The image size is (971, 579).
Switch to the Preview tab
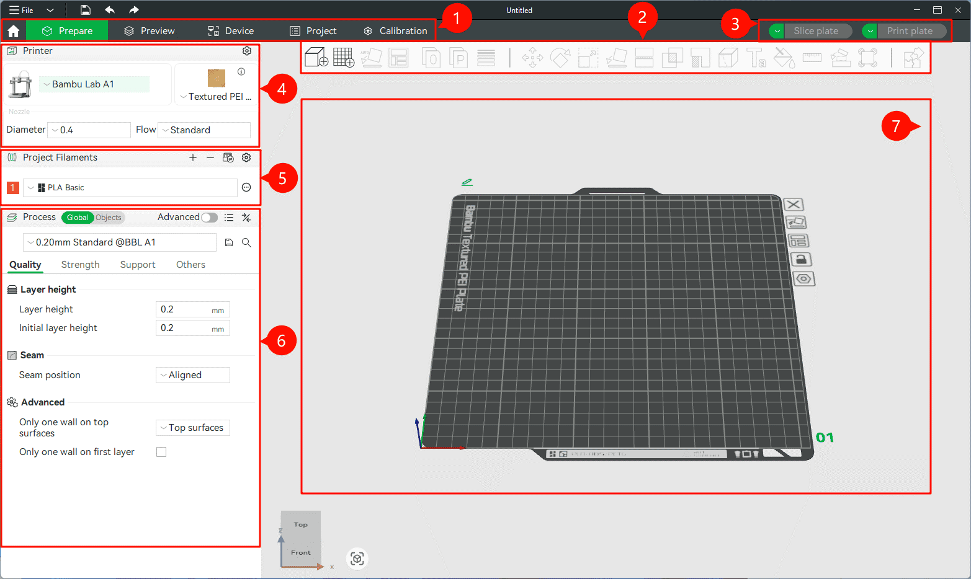(150, 31)
